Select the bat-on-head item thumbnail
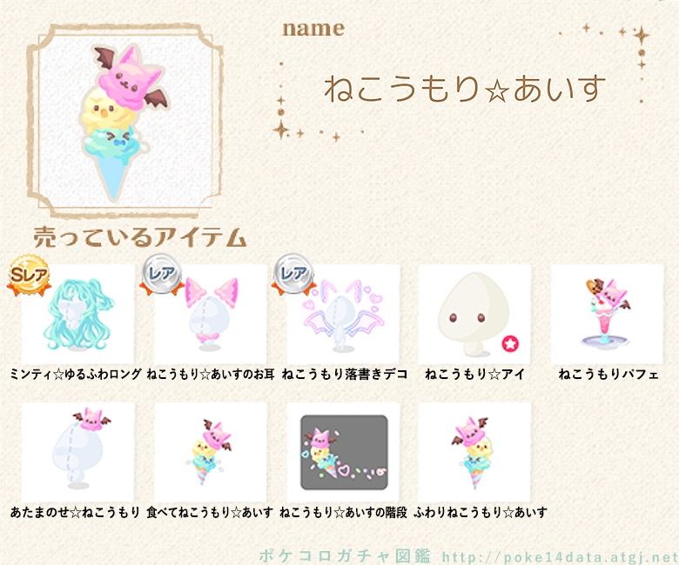Image resolution: width=679 pixels, height=565 pixels. coord(77,452)
